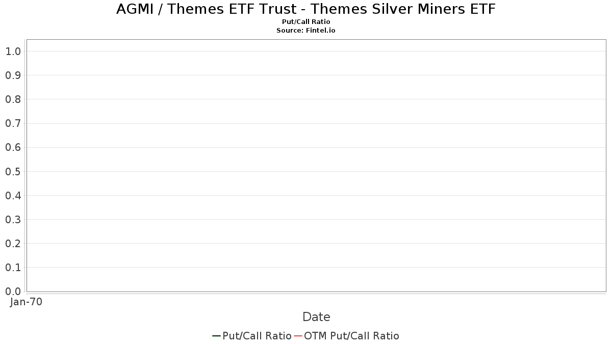The width and height of the screenshot is (612, 344).
Task: Click the OTM Put/Call Ratio legend label
Action: point(351,336)
